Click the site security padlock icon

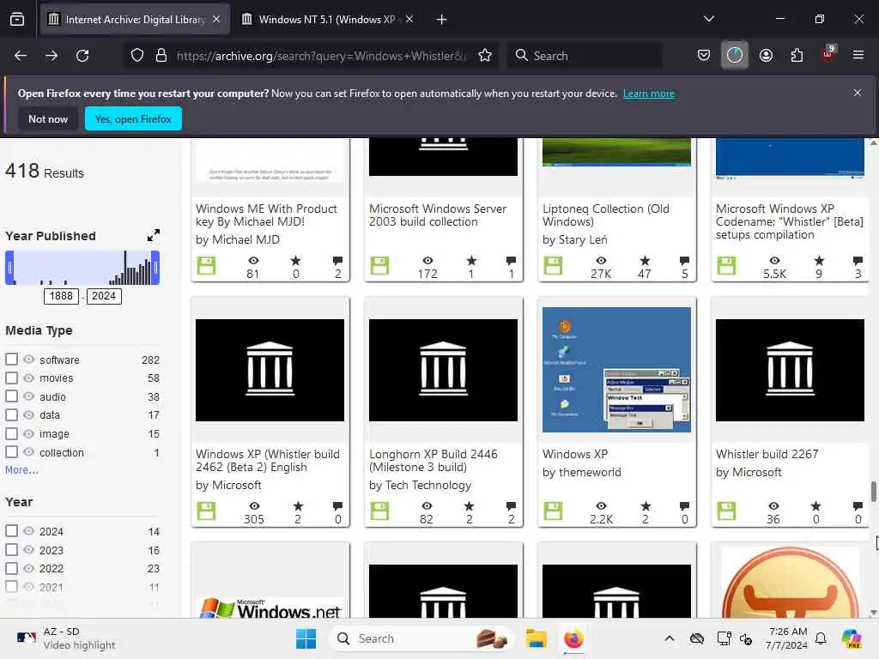[161, 56]
